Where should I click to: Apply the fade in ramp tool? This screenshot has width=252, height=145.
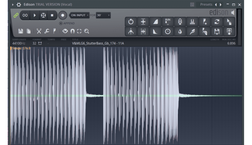click(155, 22)
